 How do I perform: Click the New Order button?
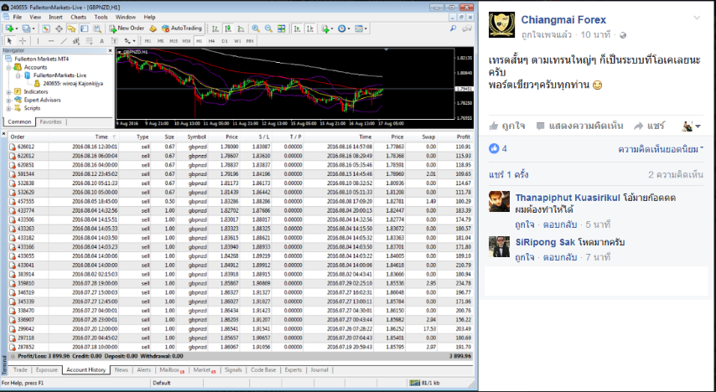pos(127,28)
